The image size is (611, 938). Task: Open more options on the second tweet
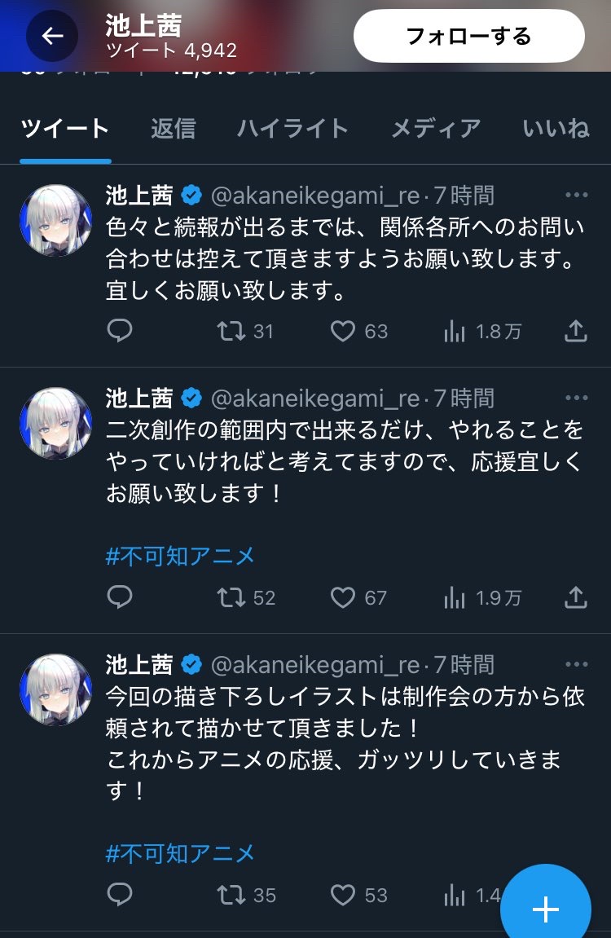click(576, 398)
